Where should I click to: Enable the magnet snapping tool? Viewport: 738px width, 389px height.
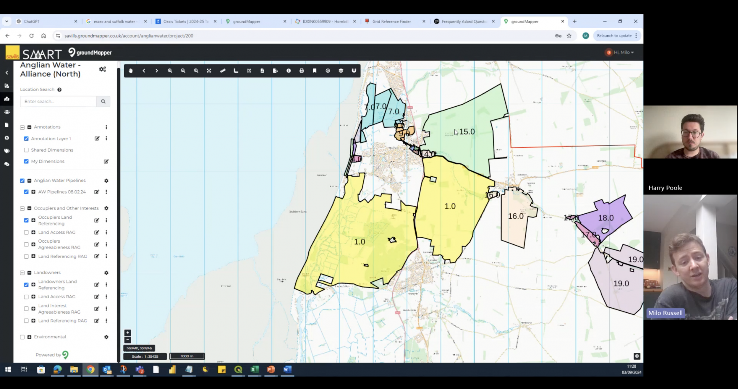coord(354,71)
